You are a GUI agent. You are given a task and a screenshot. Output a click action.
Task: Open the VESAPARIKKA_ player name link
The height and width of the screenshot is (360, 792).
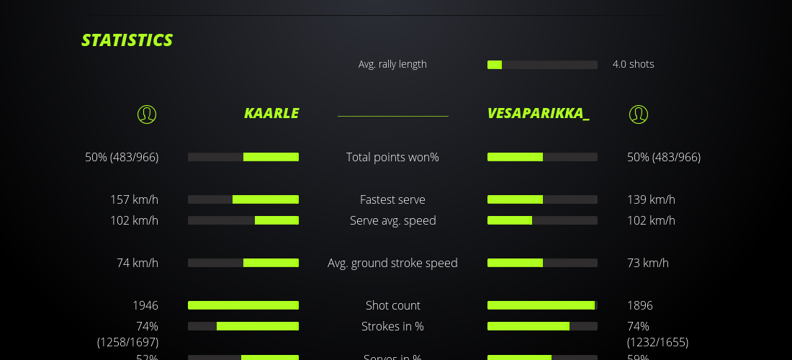point(538,113)
